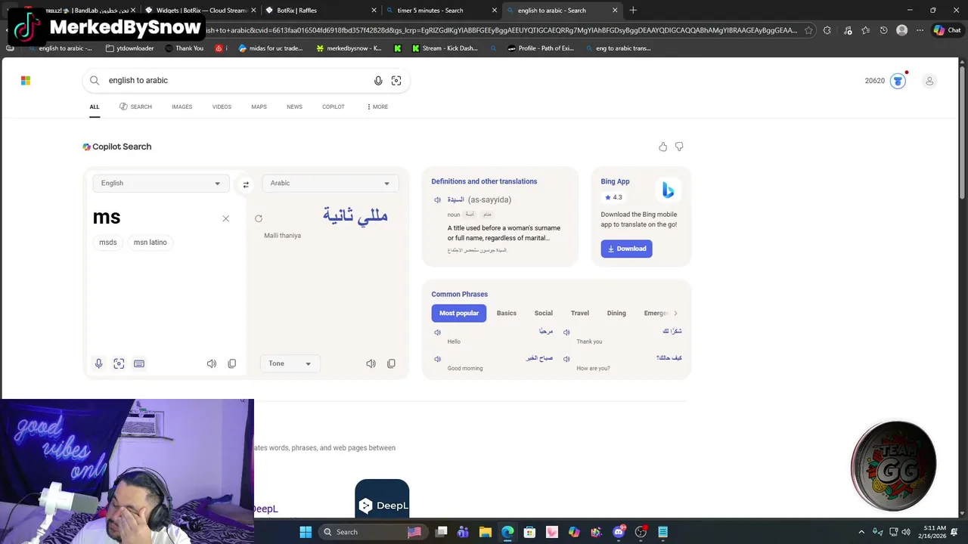Open visual search camera icon in search box
968x544 pixels.
(396, 80)
